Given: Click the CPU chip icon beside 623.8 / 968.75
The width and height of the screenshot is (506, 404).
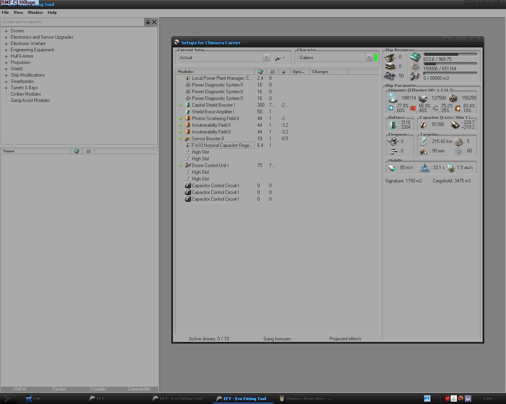Looking at the screenshot, I should (415, 58).
